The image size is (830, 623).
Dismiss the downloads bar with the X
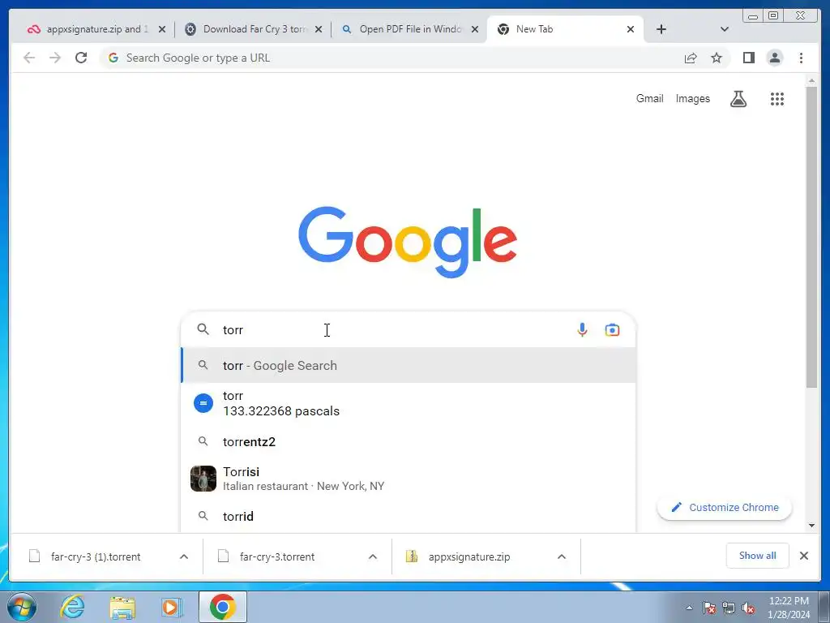(x=803, y=556)
